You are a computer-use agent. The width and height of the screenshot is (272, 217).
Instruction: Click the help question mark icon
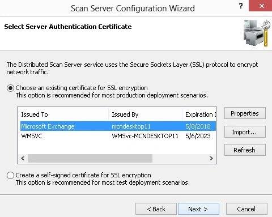241,6
